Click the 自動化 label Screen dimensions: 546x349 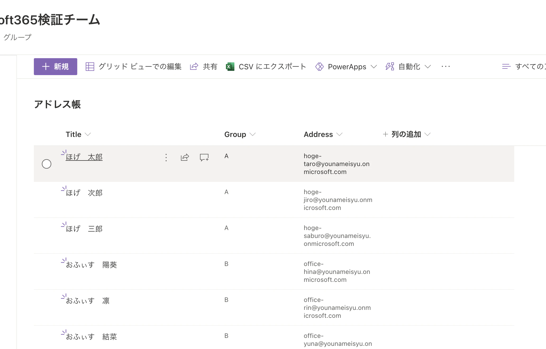point(409,67)
